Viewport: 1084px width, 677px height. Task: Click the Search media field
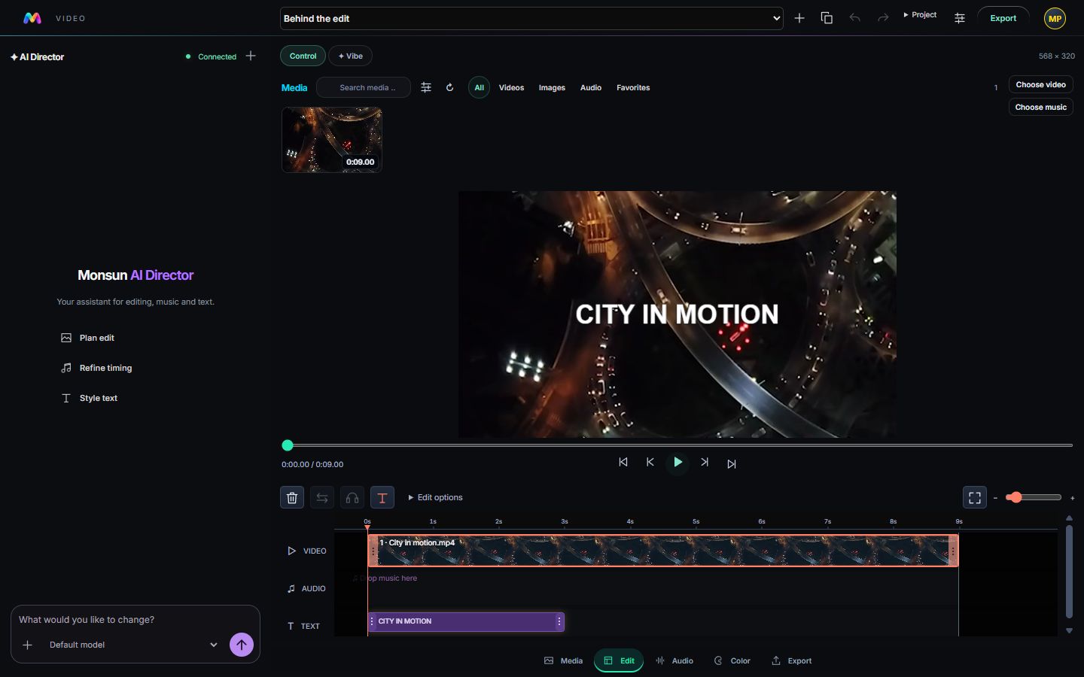pyautogui.click(x=364, y=87)
